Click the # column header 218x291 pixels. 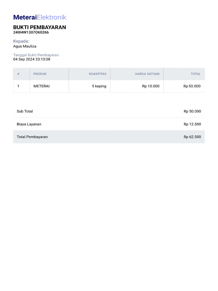click(18, 74)
